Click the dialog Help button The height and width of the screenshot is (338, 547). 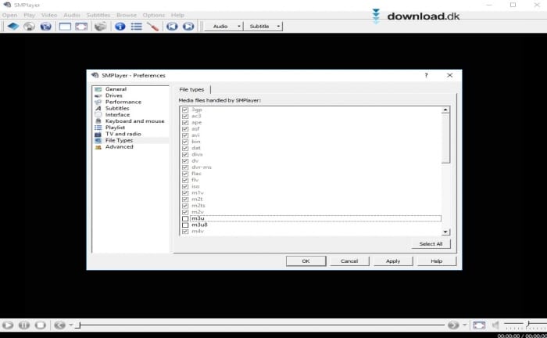[436, 261]
